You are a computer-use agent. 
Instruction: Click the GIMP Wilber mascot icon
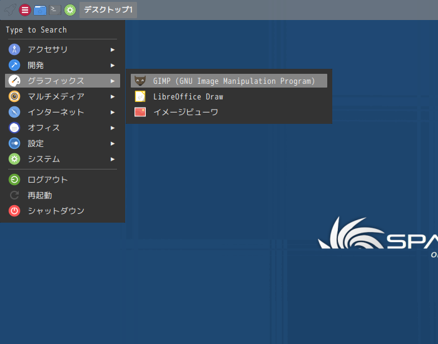[x=140, y=81]
